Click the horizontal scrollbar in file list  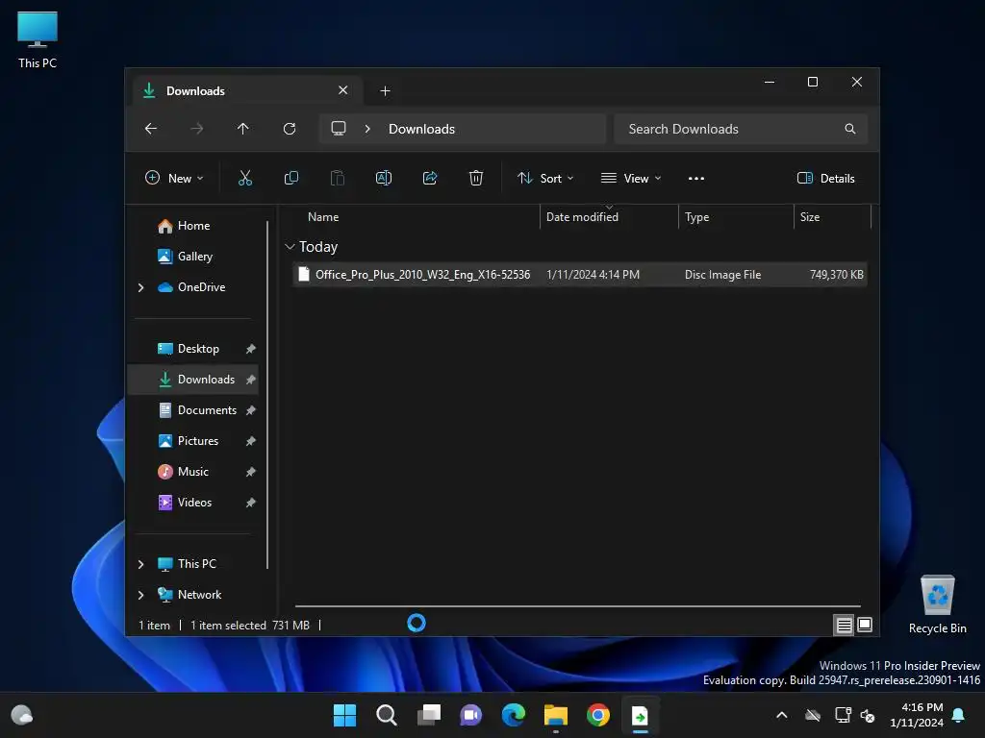click(x=577, y=606)
